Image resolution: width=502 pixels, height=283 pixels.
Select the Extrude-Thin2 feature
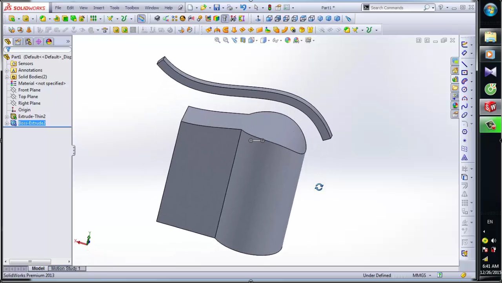[32, 116]
